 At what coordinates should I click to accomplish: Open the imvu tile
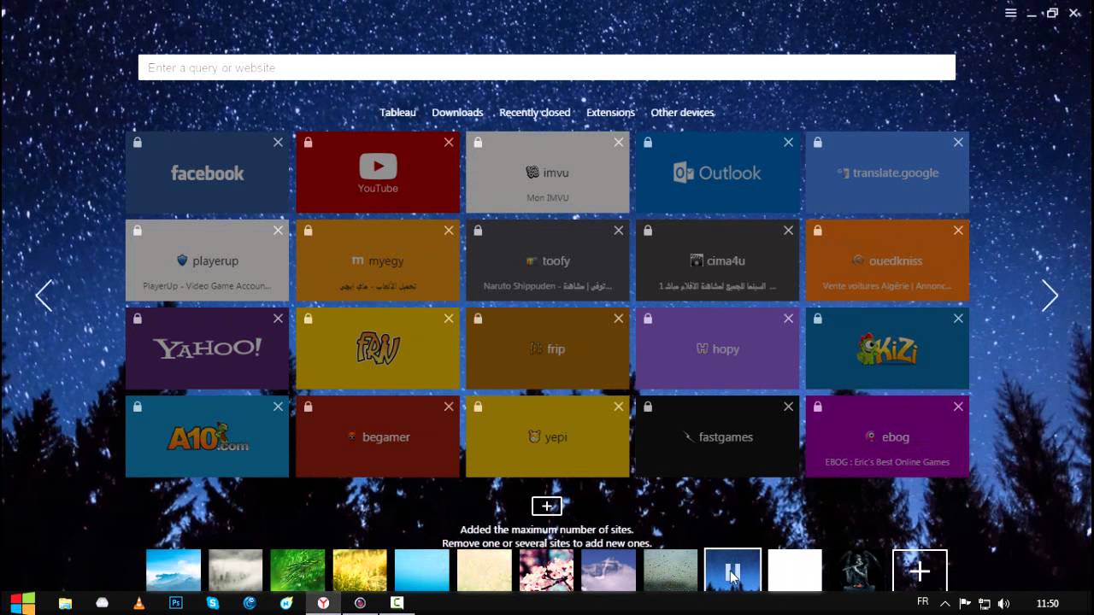[547, 173]
